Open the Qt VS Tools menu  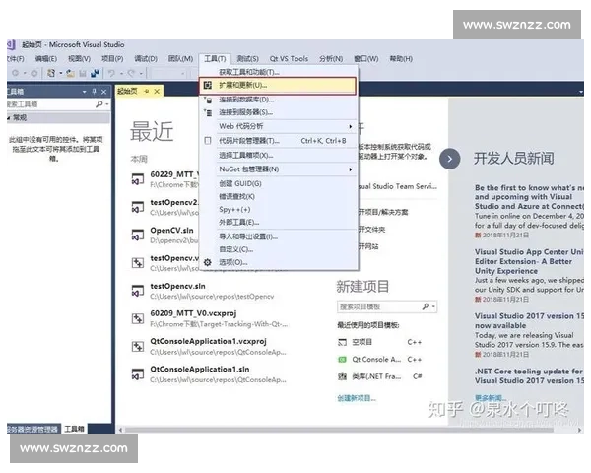(x=289, y=59)
